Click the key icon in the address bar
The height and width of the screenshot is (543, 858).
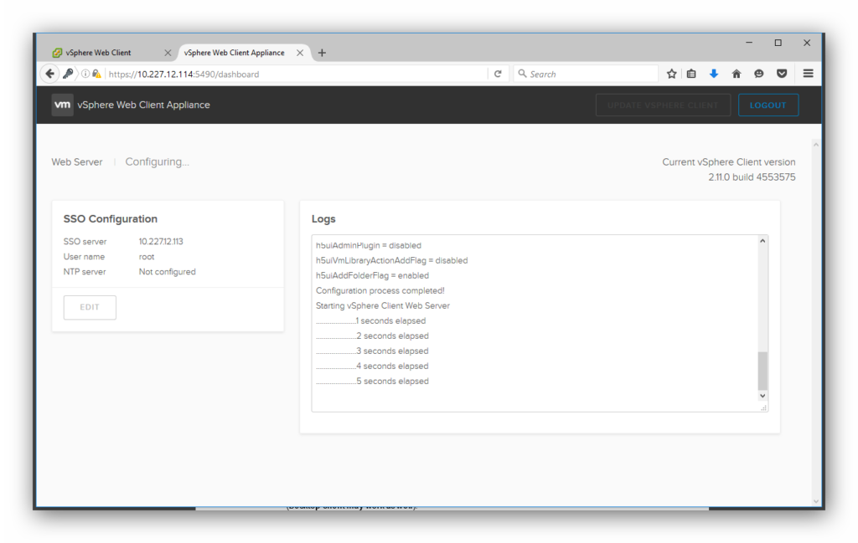pos(68,74)
